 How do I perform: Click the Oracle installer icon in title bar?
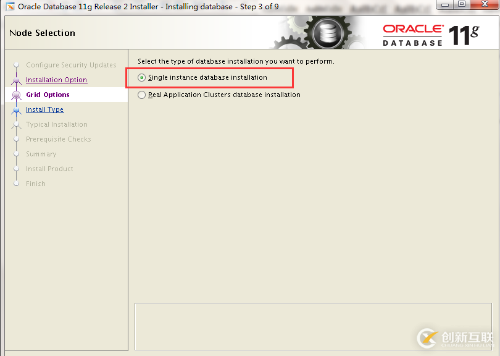pyautogui.click(x=10, y=6)
